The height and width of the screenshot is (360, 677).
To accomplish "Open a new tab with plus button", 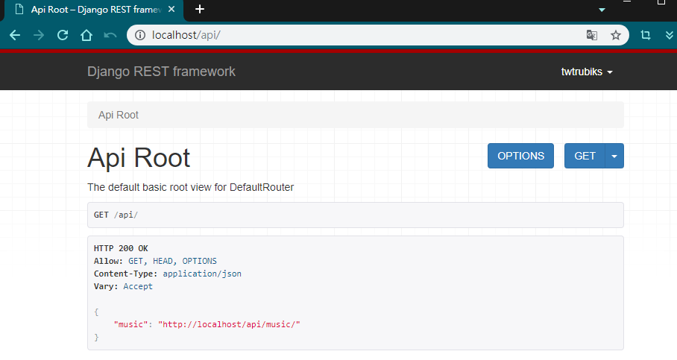I will (200, 9).
